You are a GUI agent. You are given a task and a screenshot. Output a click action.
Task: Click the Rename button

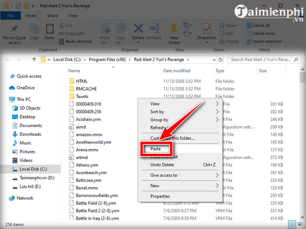coord(154,32)
